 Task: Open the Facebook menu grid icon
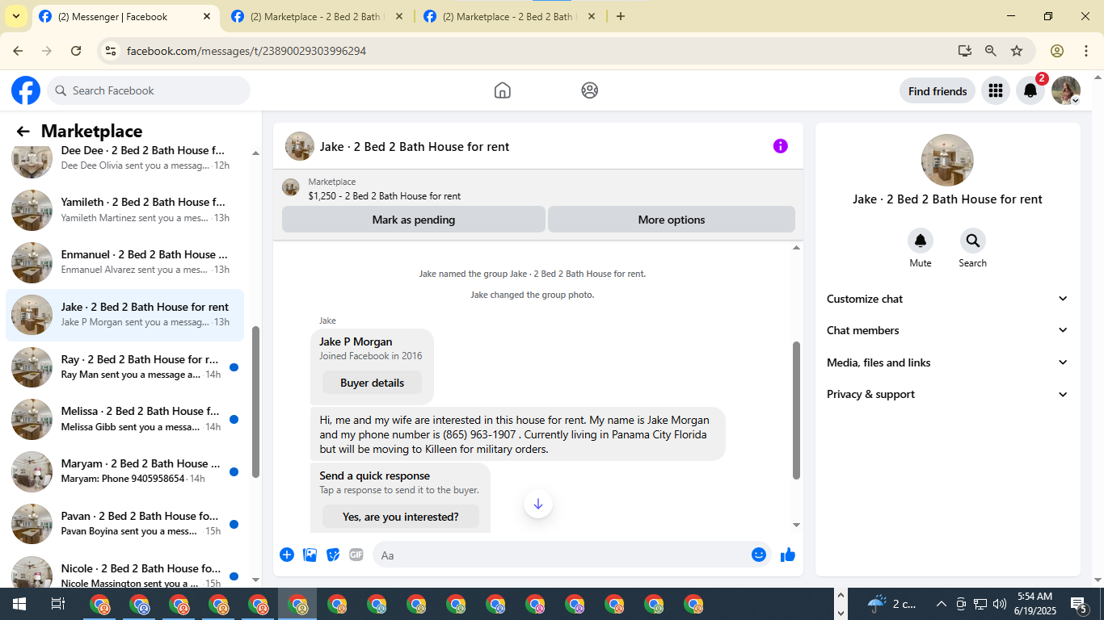[996, 91]
